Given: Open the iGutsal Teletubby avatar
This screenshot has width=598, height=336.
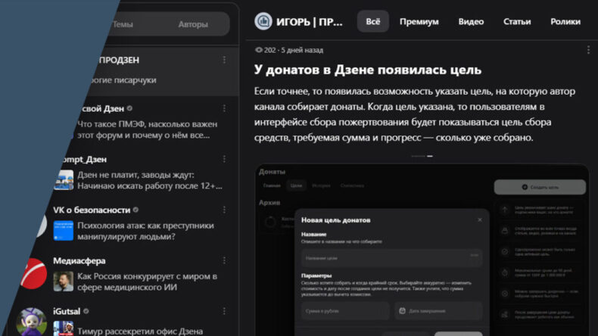Looking at the screenshot, I should coord(32,322).
